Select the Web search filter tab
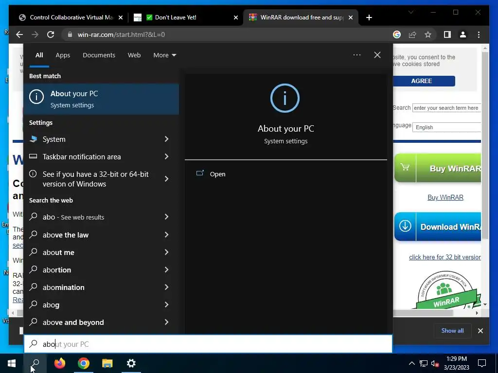This screenshot has width=498, height=373. pyautogui.click(x=134, y=55)
